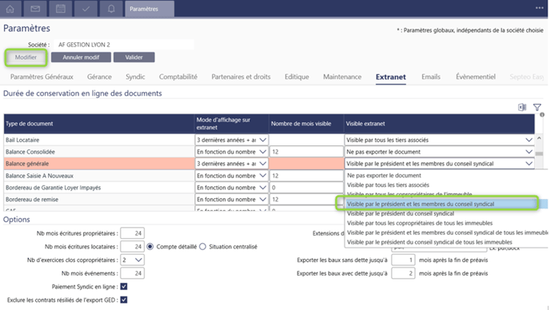The width and height of the screenshot is (550, 310).
Task: Choose 'Ne pas exporter le document' option in list
Action: 384,175
